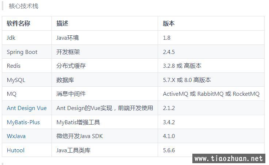Click the 2.4.5 version value

click(169, 52)
